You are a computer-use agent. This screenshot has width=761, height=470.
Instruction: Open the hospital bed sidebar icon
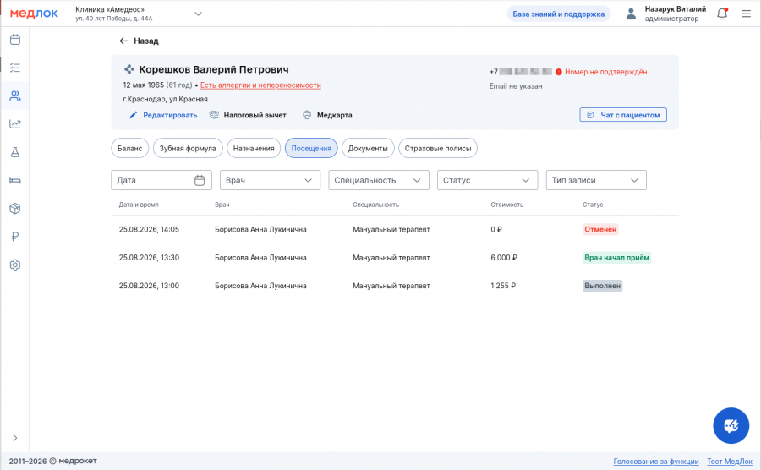[15, 180]
